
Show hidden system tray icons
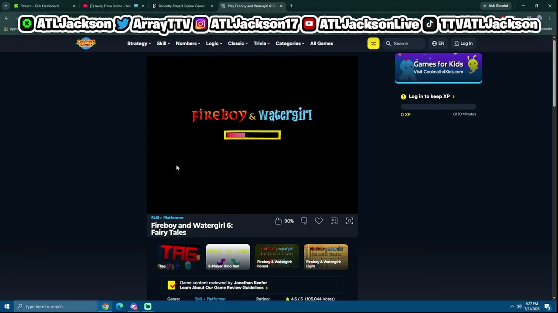click(512, 306)
